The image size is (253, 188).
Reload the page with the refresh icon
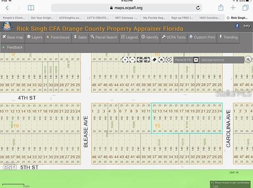click(198, 8)
